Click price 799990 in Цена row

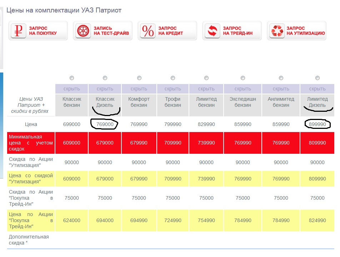[x=172, y=124]
